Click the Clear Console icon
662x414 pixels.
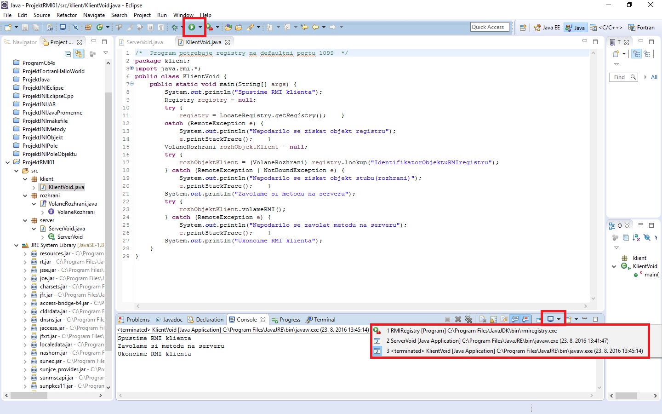click(x=482, y=319)
